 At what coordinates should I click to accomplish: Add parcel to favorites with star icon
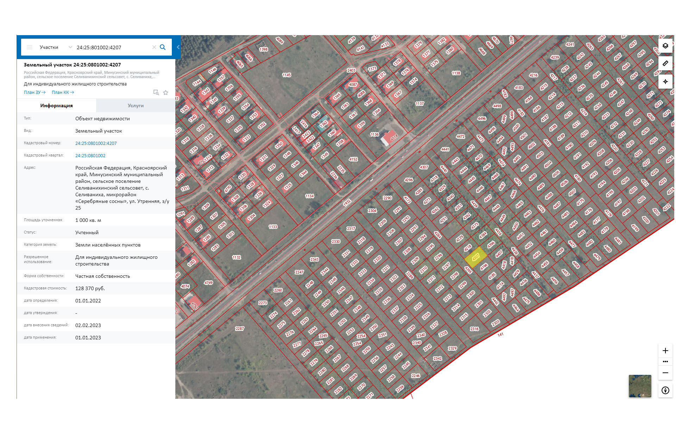pos(165,92)
